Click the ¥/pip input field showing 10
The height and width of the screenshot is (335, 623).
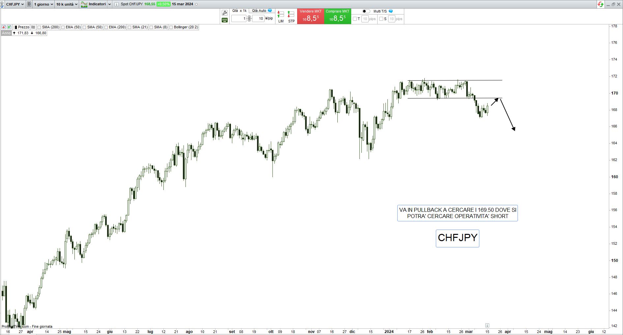tap(258, 19)
